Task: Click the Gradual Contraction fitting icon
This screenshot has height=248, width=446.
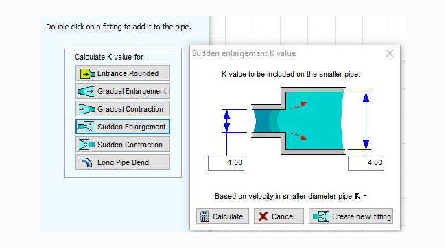Action: click(86, 109)
